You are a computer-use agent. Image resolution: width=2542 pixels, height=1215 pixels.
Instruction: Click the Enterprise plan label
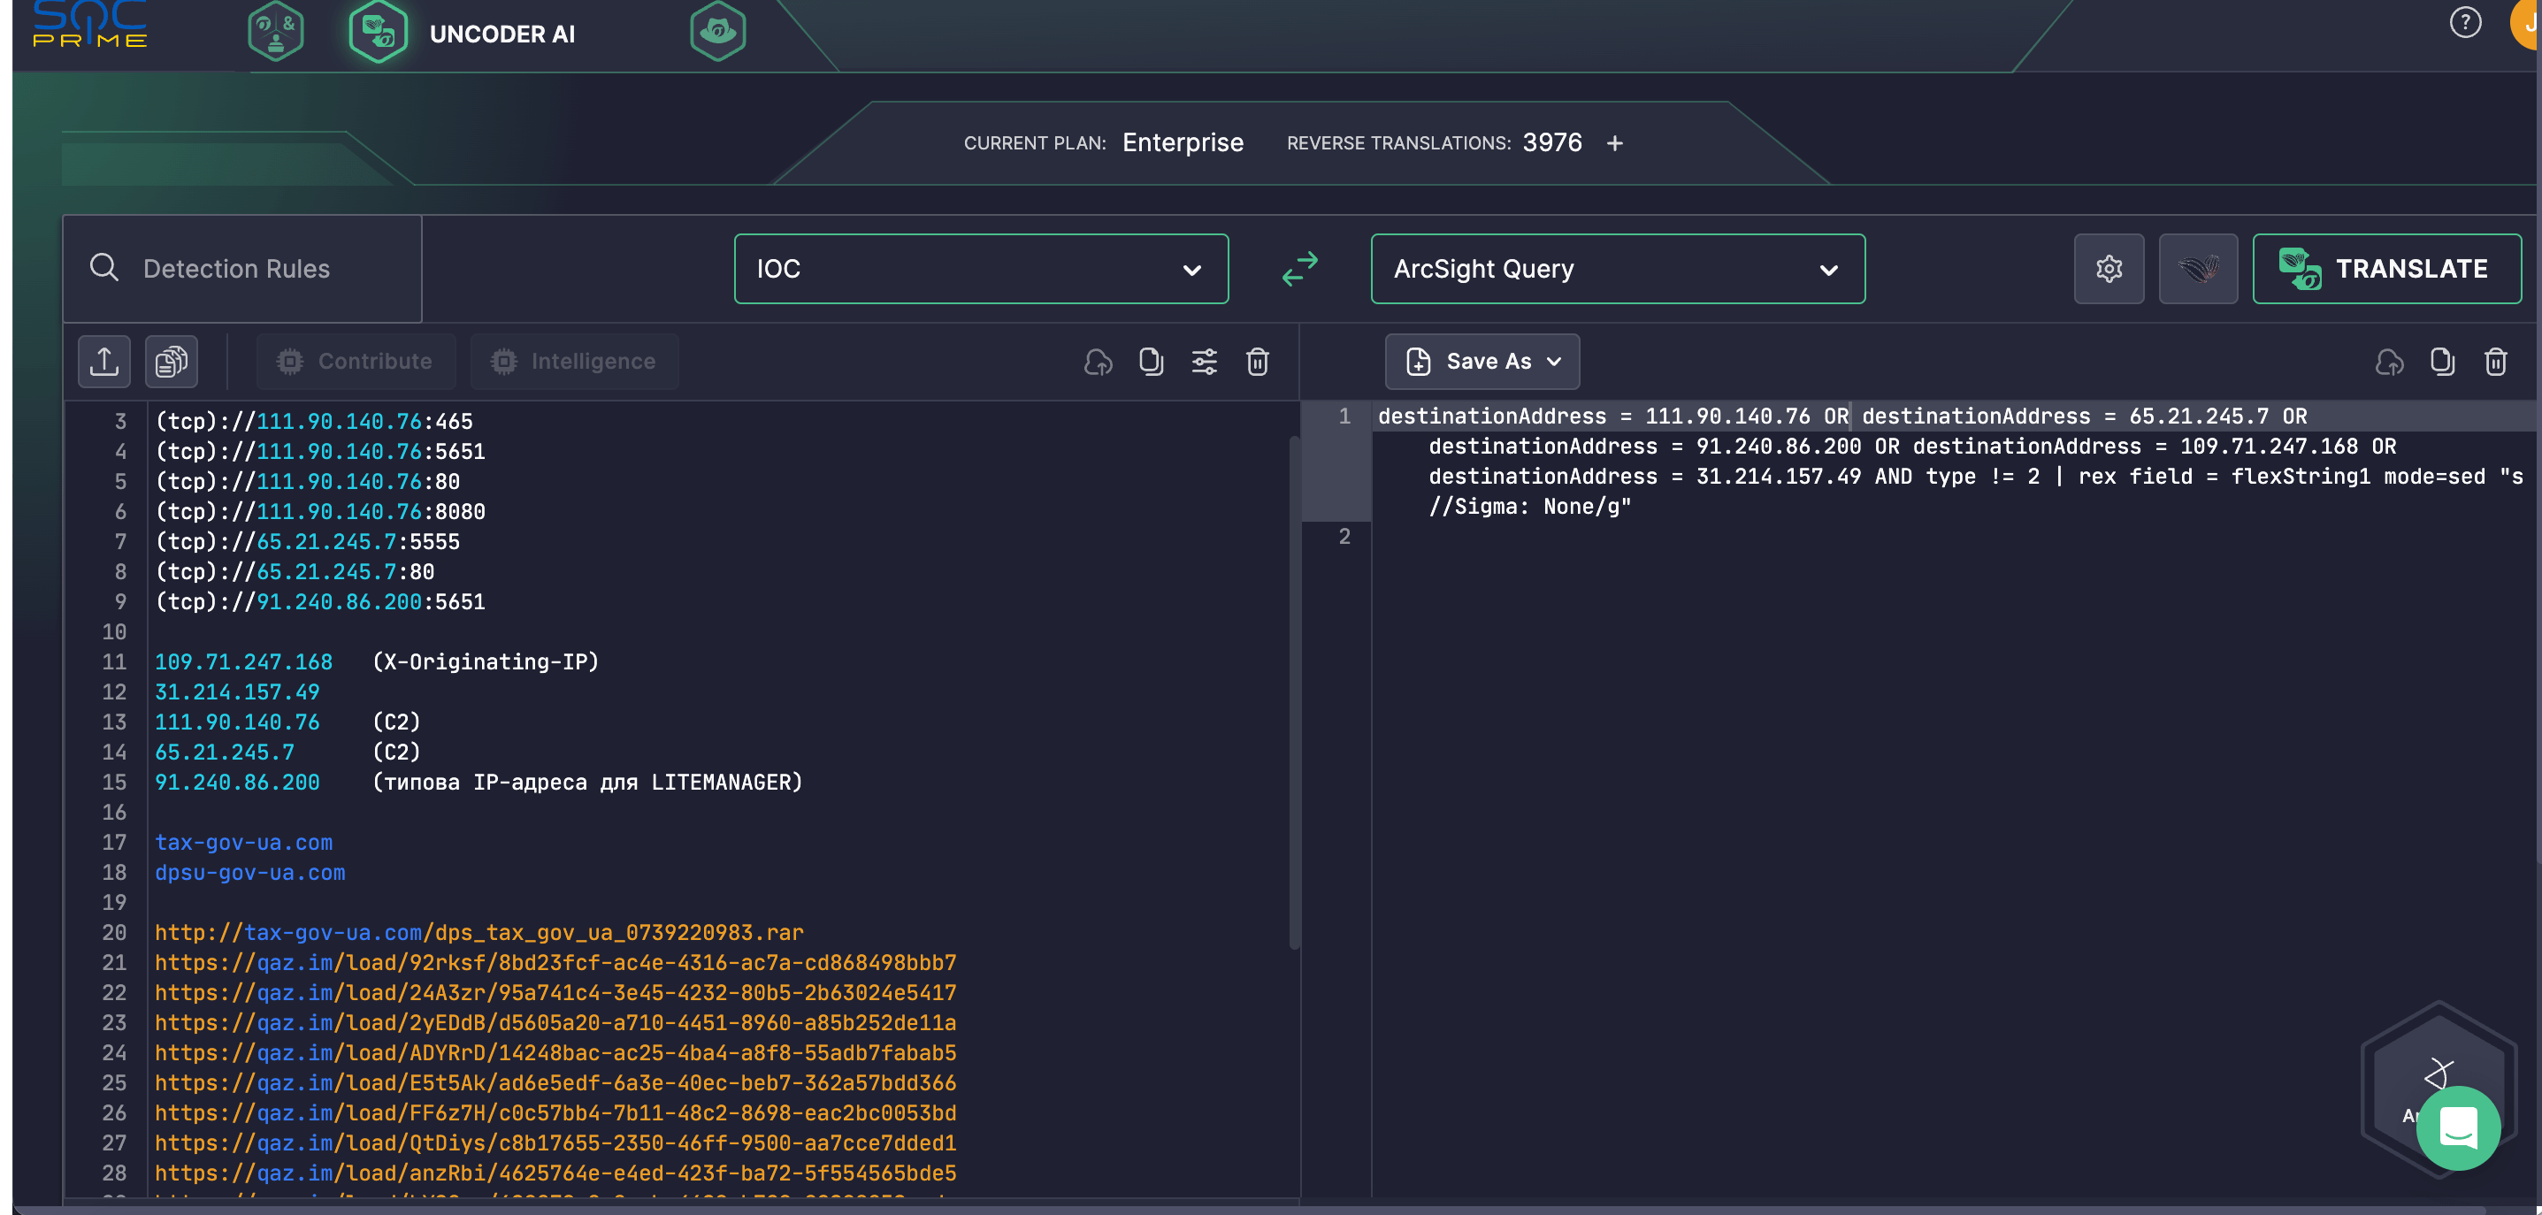coord(1183,143)
